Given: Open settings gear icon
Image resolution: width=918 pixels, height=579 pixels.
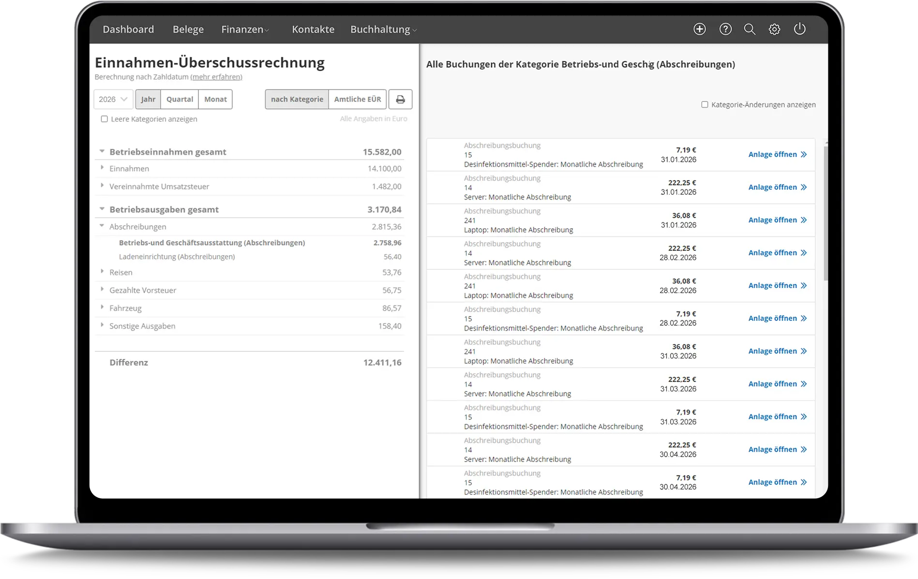Looking at the screenshot, I should pos(774,29).
